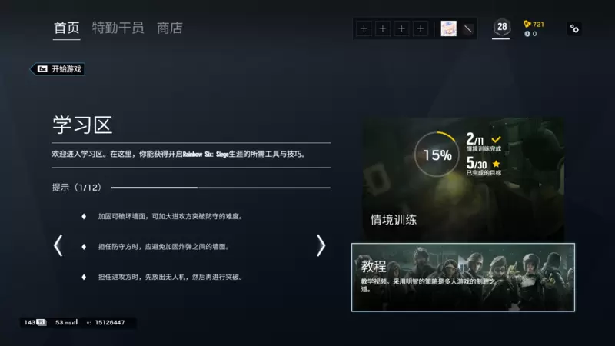Open the player avatar profile picture

448,28
